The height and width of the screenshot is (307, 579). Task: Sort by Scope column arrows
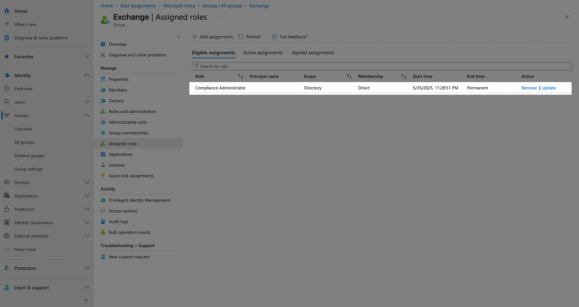click(349, 76)
